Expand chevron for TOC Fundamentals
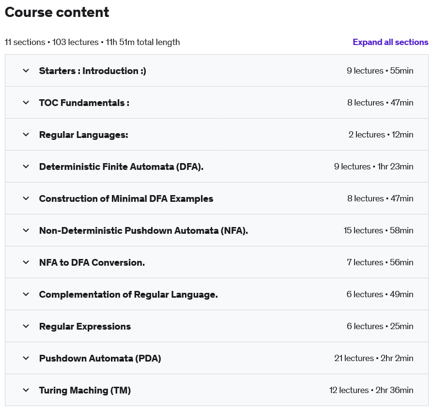 [x=26, y=103]
